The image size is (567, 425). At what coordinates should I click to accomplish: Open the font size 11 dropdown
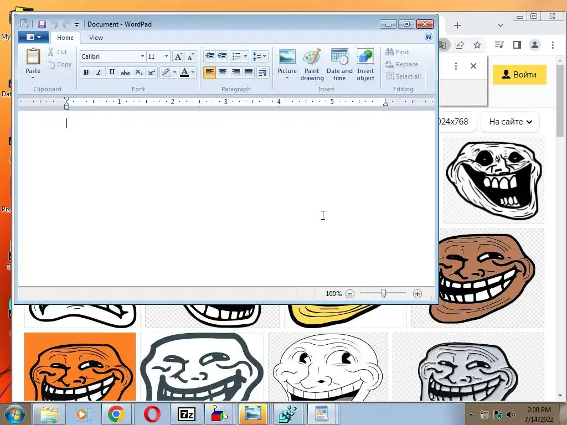coord(166,56)
